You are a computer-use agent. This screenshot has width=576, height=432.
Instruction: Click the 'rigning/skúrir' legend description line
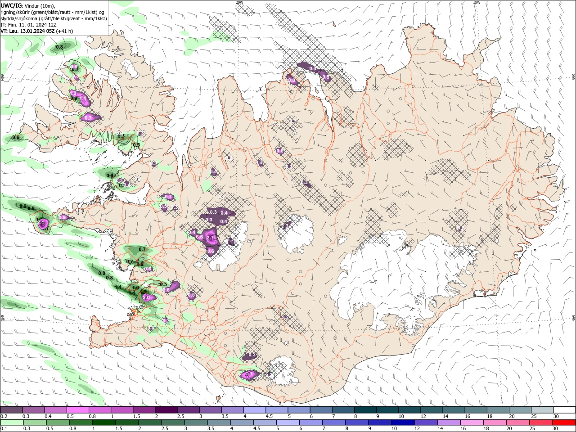[x=53, y=12]
